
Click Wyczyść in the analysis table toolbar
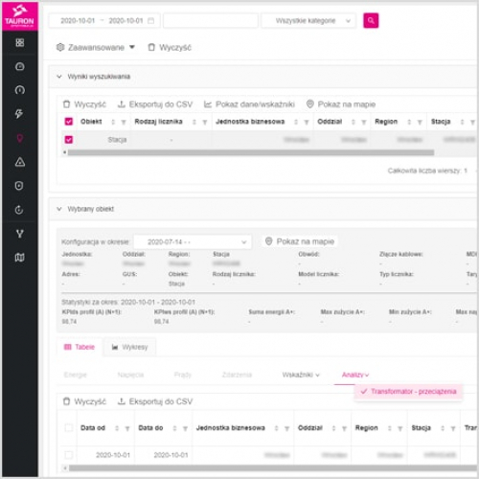(84, 401)
